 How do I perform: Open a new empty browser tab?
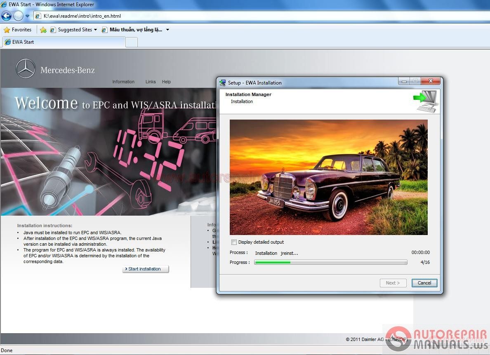click(x=131, y=42)
